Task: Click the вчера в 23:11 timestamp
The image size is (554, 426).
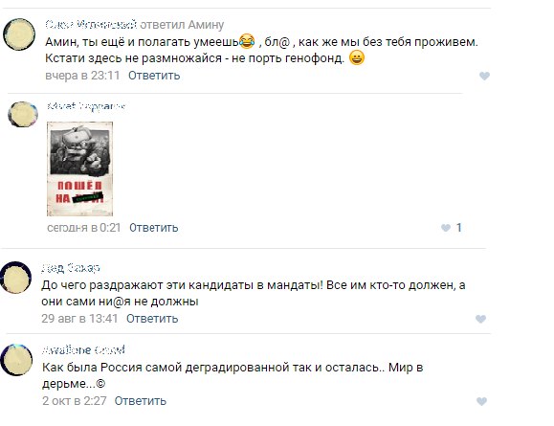Action: (x=82, y=76)
